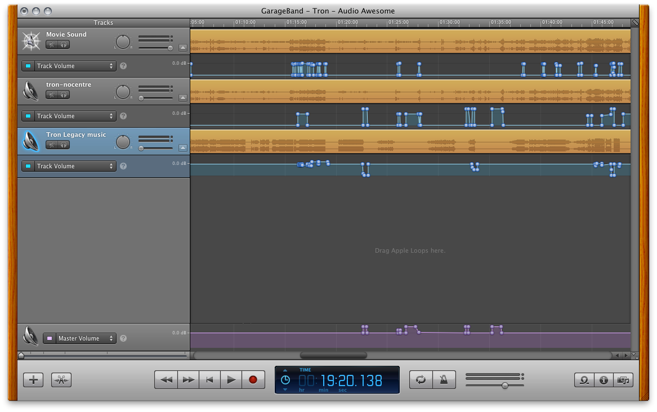Toggle the Master Volume automation square
The height and width of the screenshot is (412, 657).
pyautogui.click(x=50, y=338)
